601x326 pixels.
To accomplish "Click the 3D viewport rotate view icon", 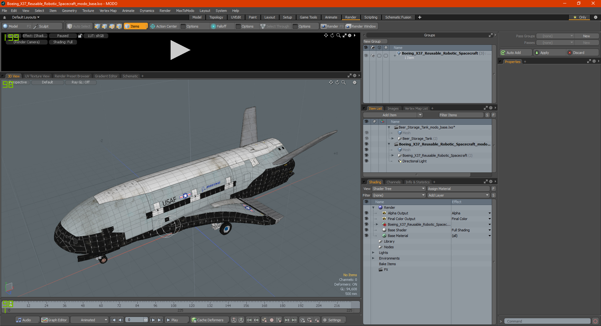I will (337, 82).
